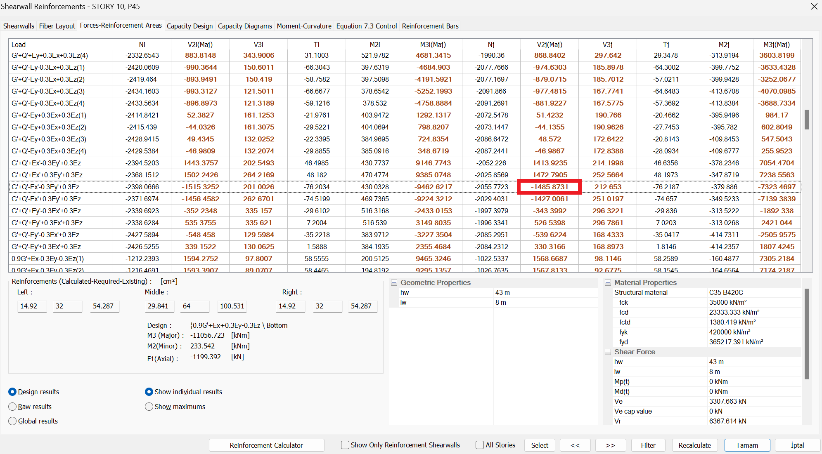Image resolution: width=822 pixels, height=454 pixels.
Task: Enable Show Only Reinforcement Shearwalls checkbox
Action: coord(345,445)
